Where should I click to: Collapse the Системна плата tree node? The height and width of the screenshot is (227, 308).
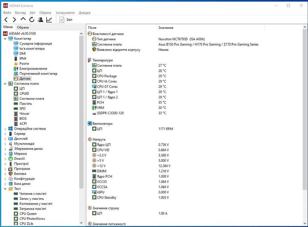pos(5,83)
